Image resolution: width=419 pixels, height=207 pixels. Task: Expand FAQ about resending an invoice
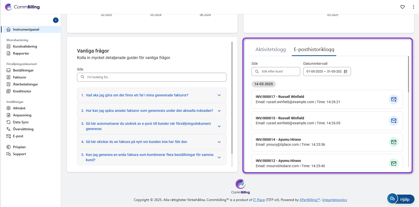[151, 142]
